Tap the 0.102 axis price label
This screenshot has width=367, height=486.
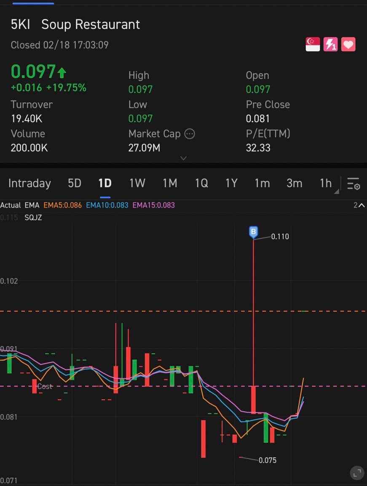click(x=9, y=281)
